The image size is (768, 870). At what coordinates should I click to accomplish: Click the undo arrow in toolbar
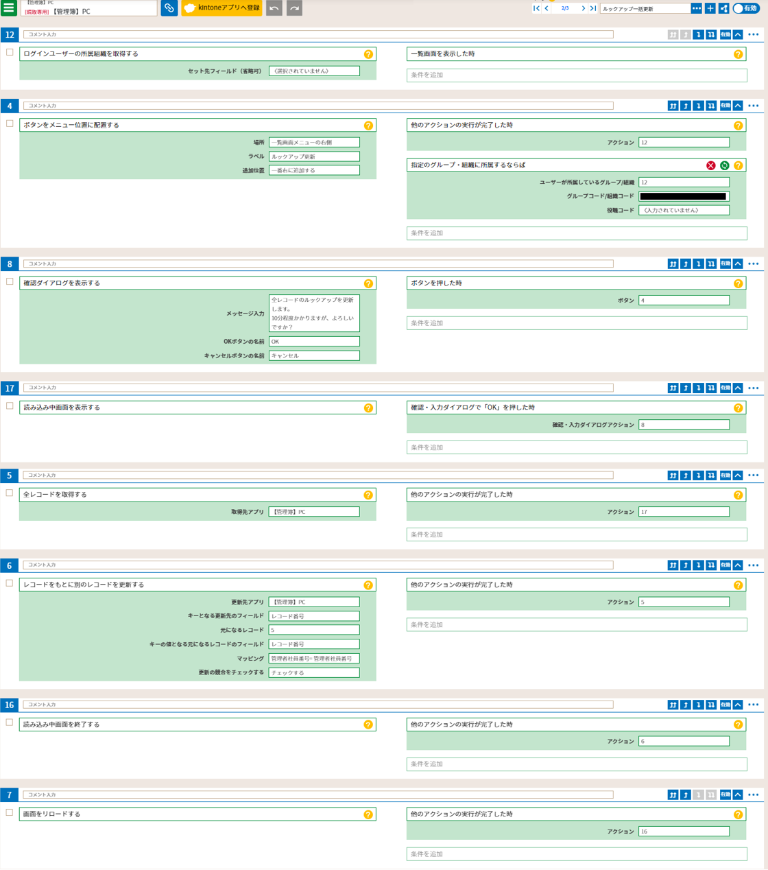pyautogui.click(x=274, y=8)
